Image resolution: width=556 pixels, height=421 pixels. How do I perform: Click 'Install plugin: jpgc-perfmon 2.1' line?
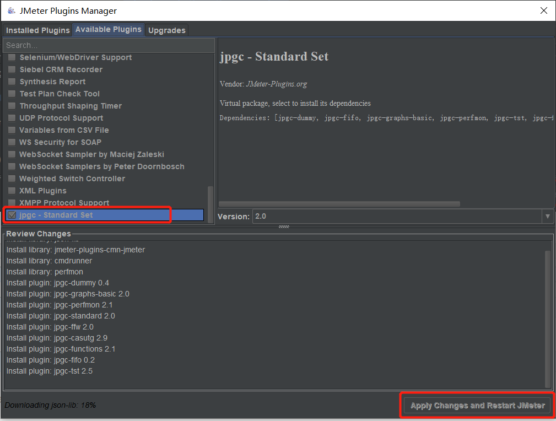tap(59, 305)
